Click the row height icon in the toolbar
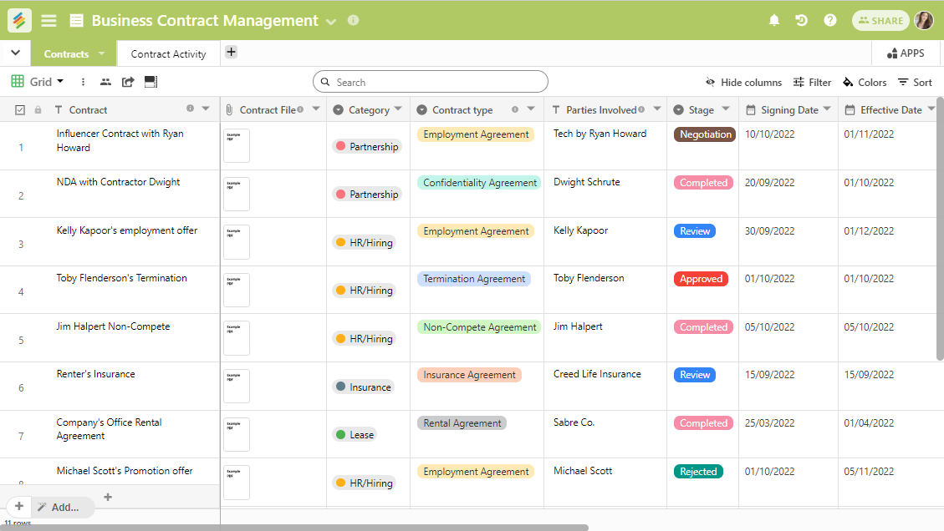This screenshot has width=944, height=531. point(151,82)
